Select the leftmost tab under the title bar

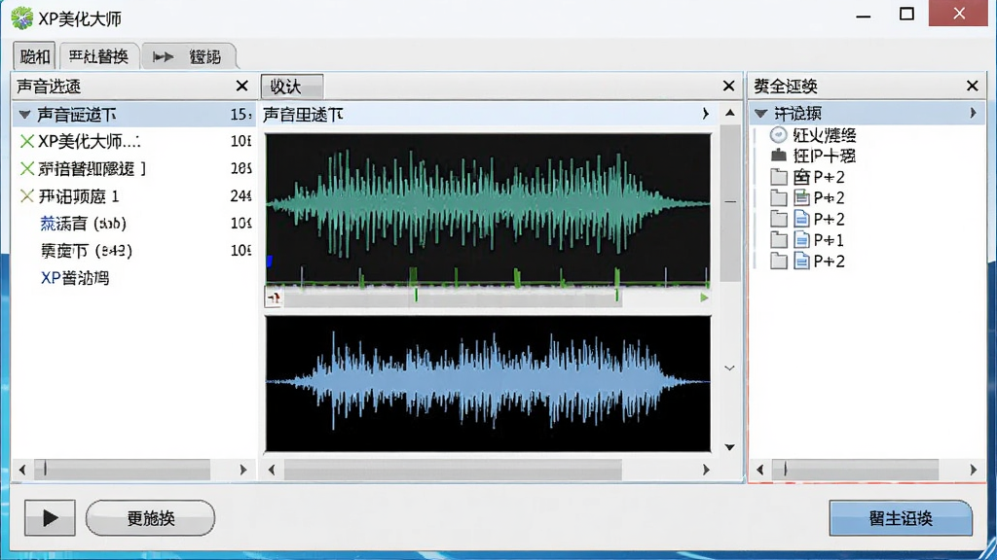(x=34, y=55)
